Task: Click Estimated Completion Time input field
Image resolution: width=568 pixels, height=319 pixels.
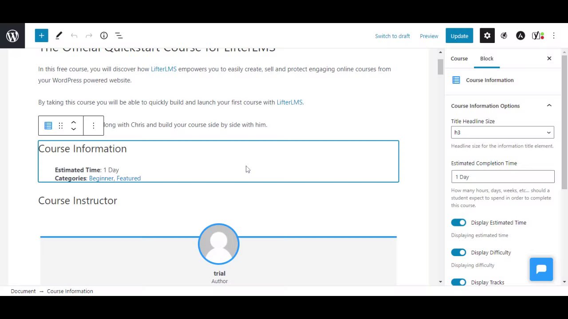Action: click(x=502, y=177)
